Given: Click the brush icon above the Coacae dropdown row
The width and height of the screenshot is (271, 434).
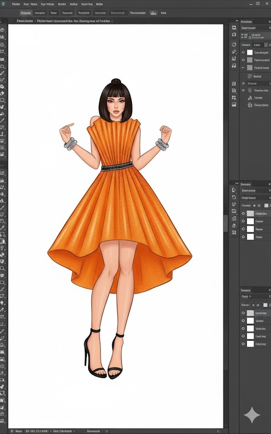Looking at the screenshot, I should [250, 76].
